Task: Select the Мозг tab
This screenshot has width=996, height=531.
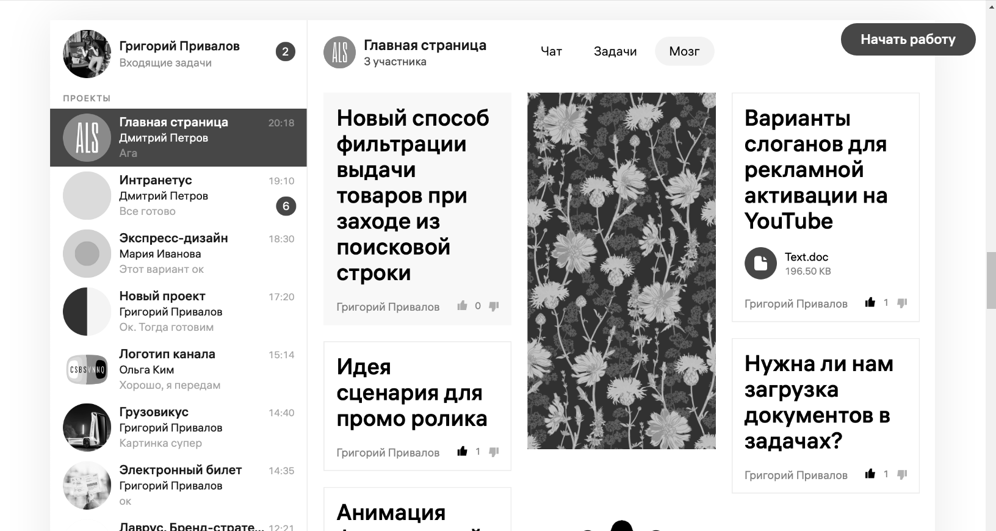Action: coord(684,51)
